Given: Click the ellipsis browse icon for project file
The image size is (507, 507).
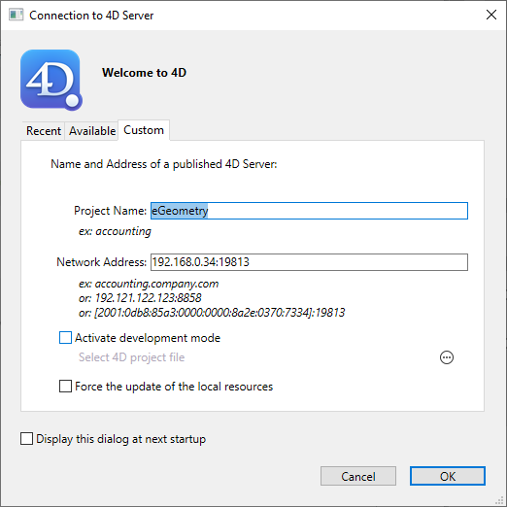Looking at the screenshot, I should 447,357.
